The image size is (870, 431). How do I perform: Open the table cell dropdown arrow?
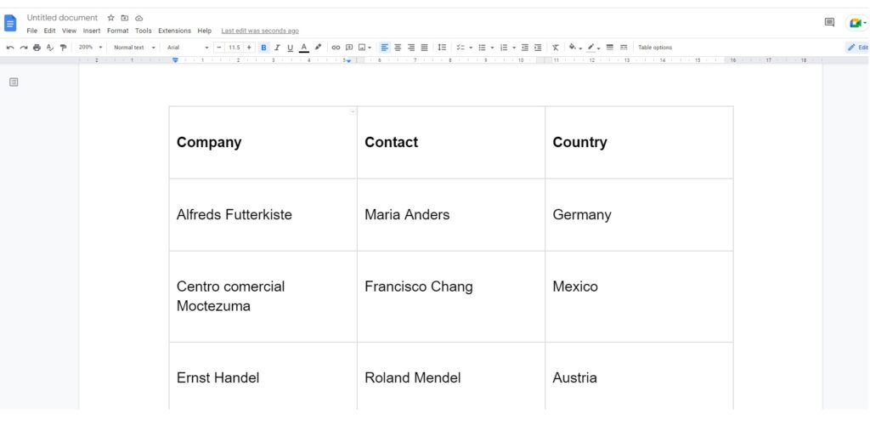click(x=352, y=111)
